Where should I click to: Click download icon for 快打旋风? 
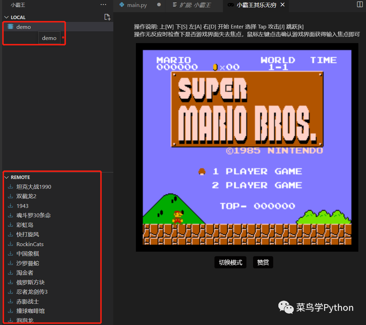pos(10,234)
